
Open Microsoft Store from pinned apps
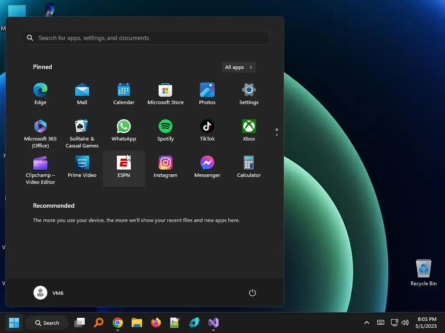166,94
